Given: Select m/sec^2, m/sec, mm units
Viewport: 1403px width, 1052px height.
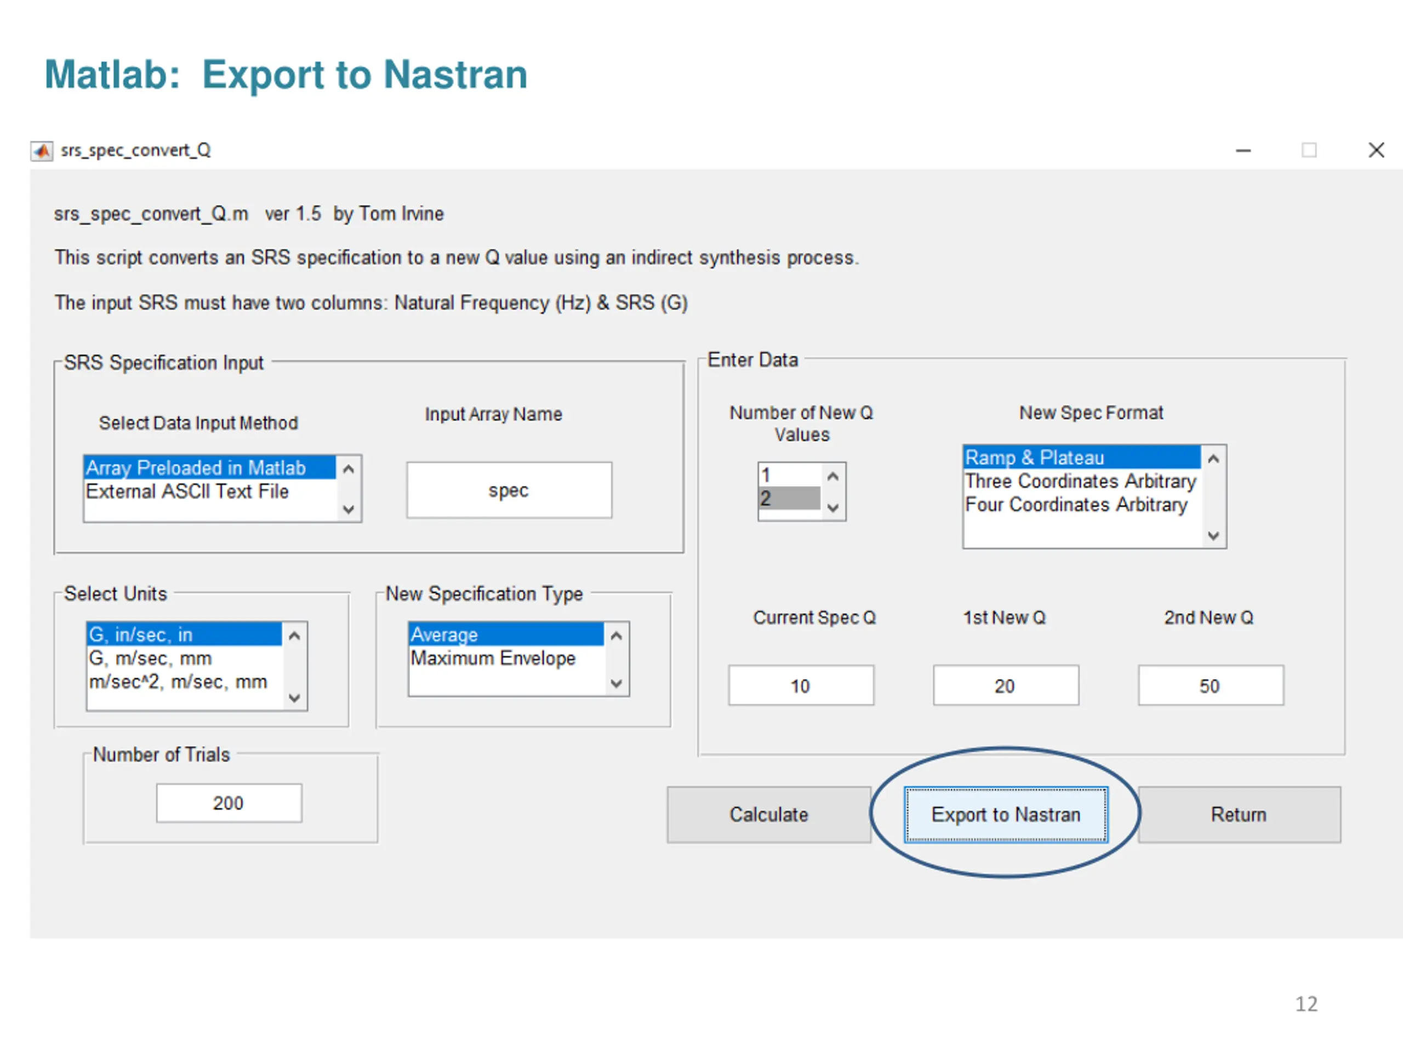Looking at the screenshot, I should 184,682.
